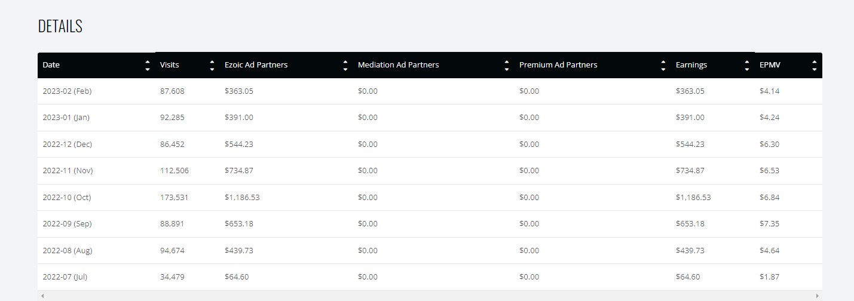
Task: Select the 2022-10 (Oct) row date
Action: point(67,197)
